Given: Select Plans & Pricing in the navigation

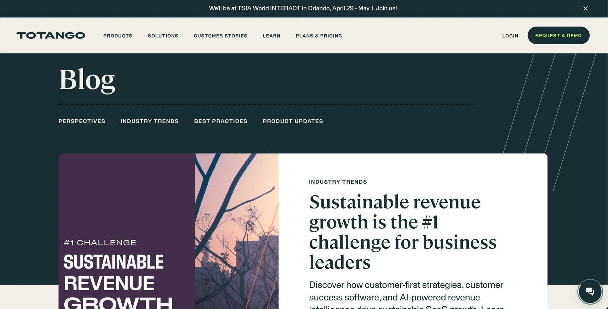Looking at the screenshot, I should 319,36.
